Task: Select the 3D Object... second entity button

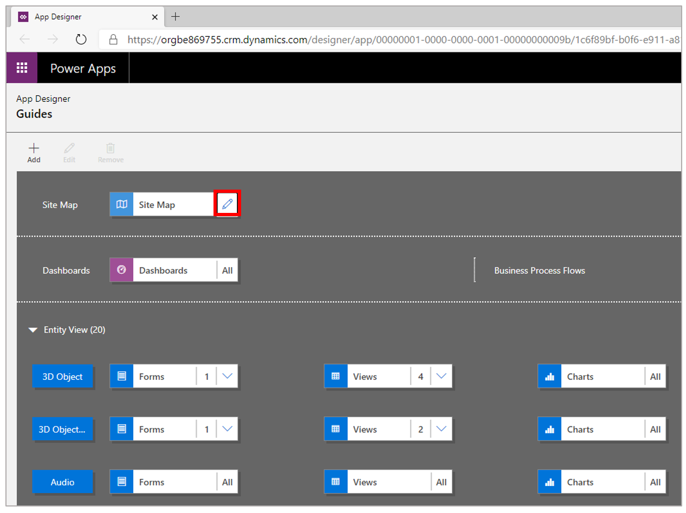Action: [63, 429]
